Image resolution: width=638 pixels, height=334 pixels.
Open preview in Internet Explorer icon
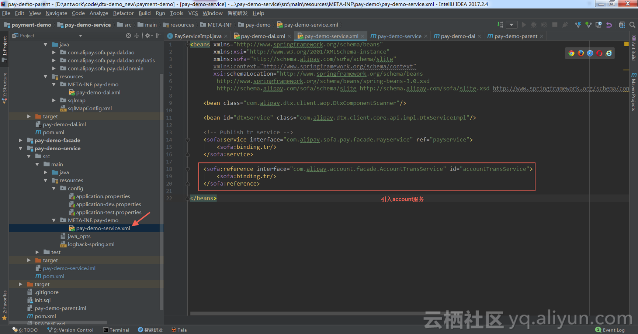coord(609,53)
